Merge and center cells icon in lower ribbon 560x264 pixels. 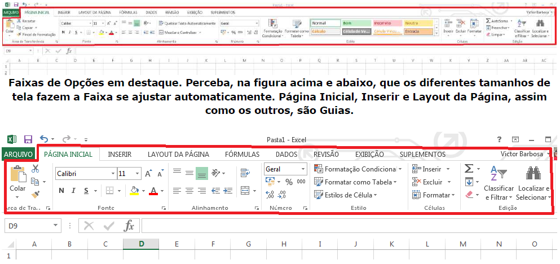click(x=245, y=191)
